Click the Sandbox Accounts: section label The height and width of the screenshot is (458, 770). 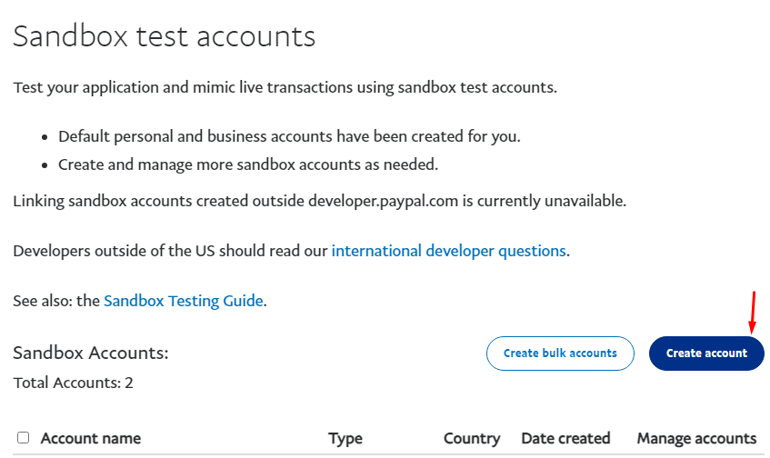pyautogui.click(x=91, y=353)
